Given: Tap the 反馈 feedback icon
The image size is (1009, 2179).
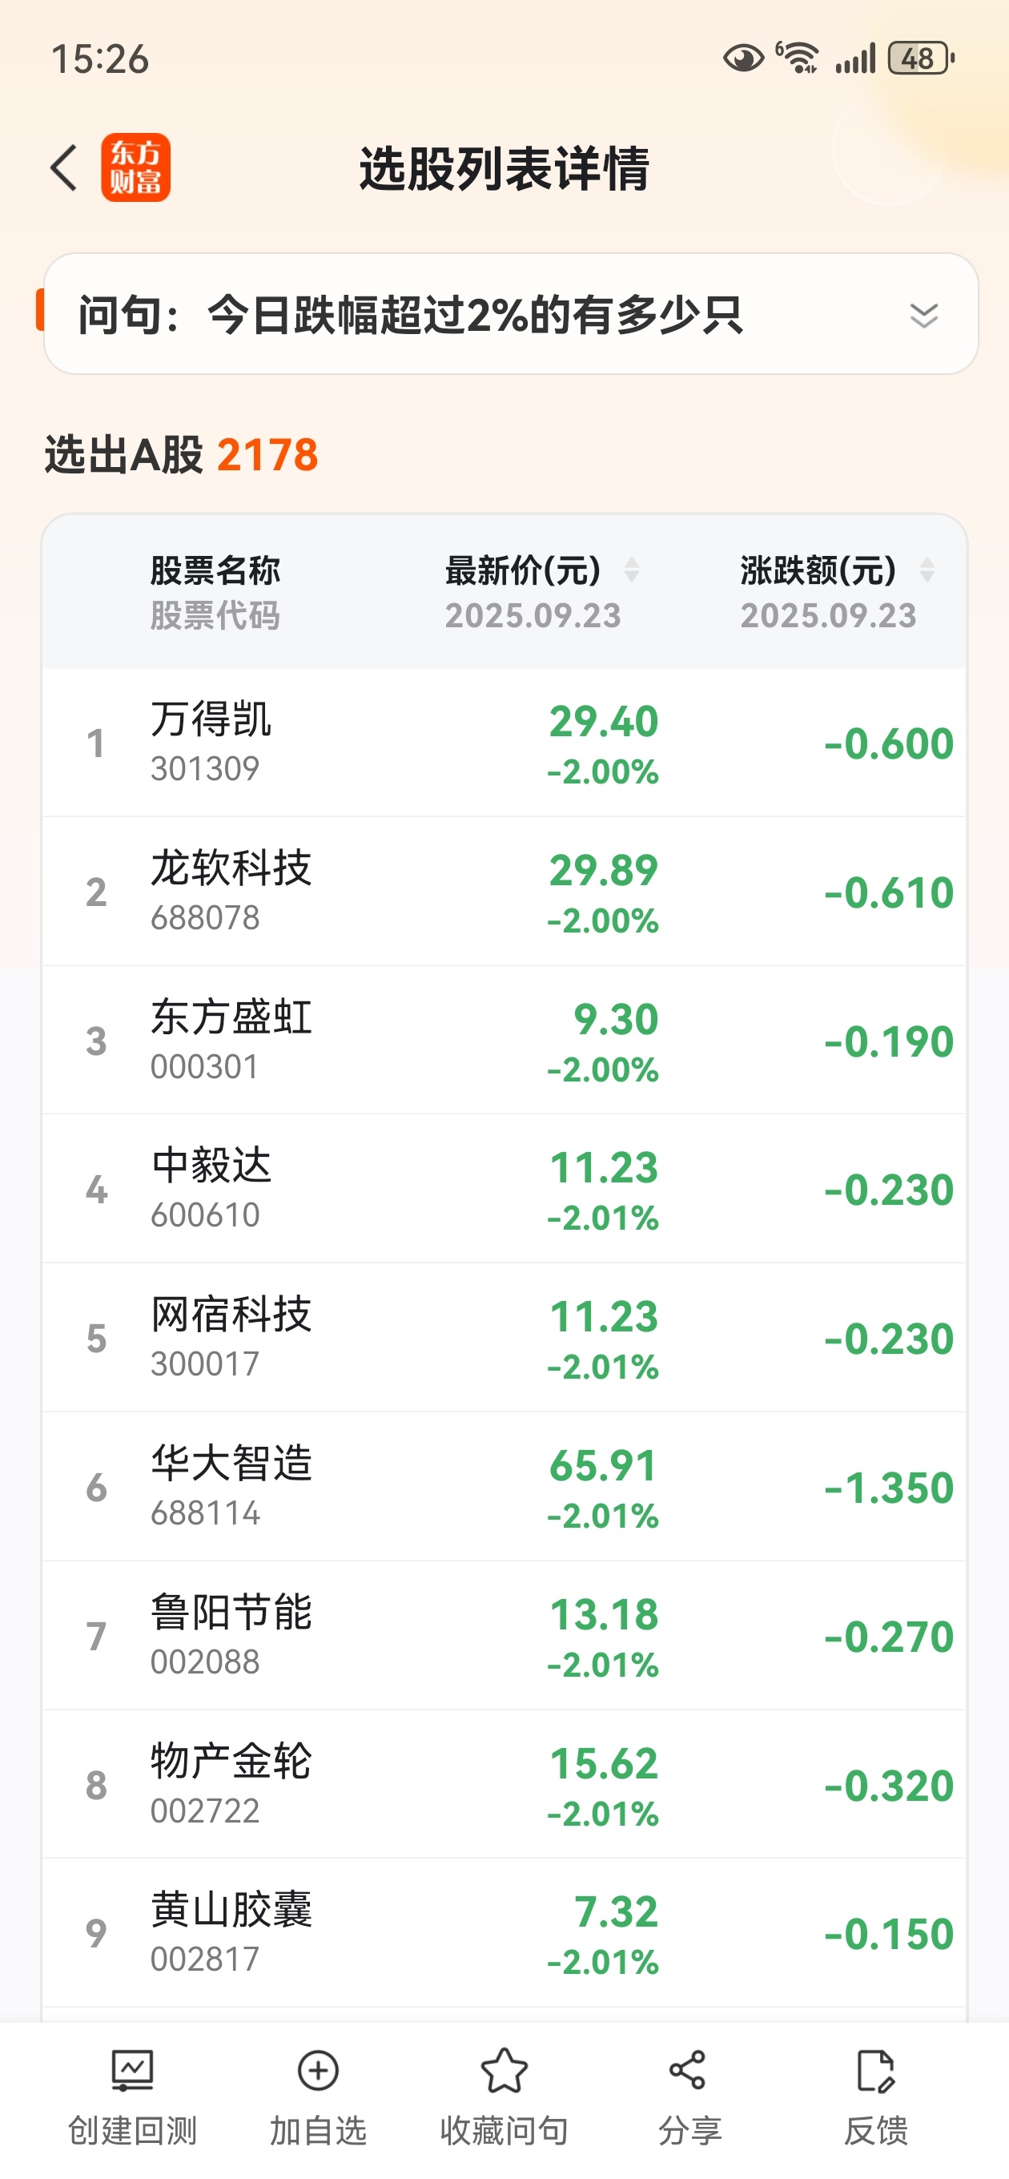Looking at the screenshot, I should click(x=875, y=2071).
